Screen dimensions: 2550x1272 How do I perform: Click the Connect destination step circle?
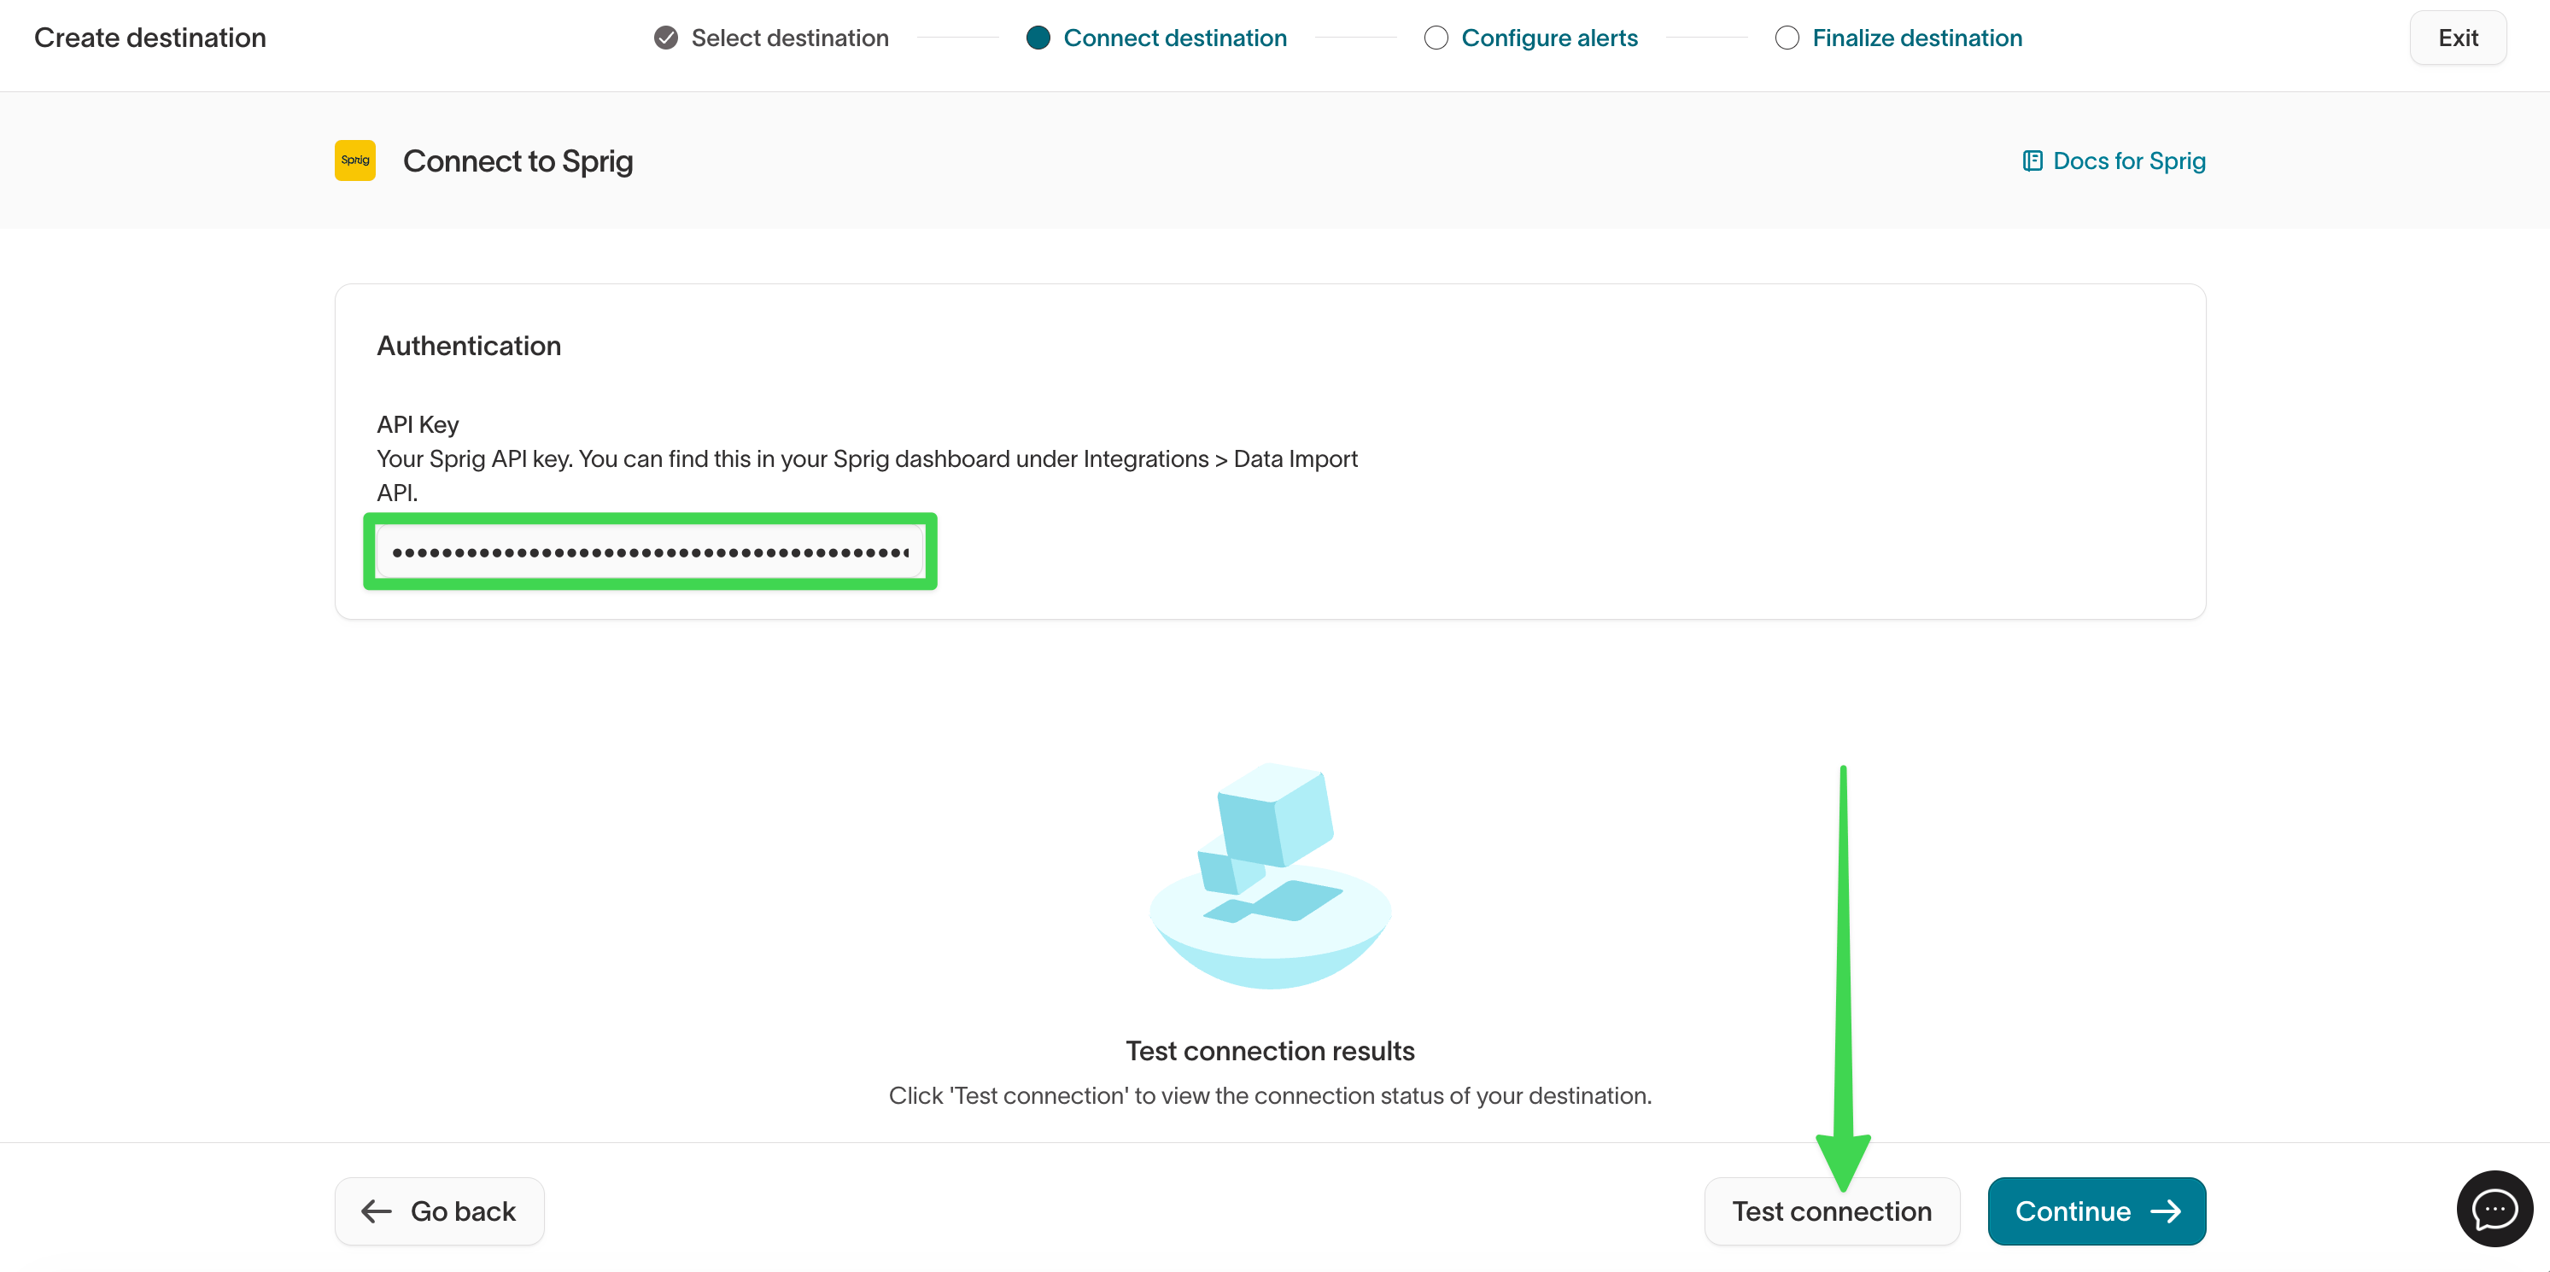[1038, 38]
